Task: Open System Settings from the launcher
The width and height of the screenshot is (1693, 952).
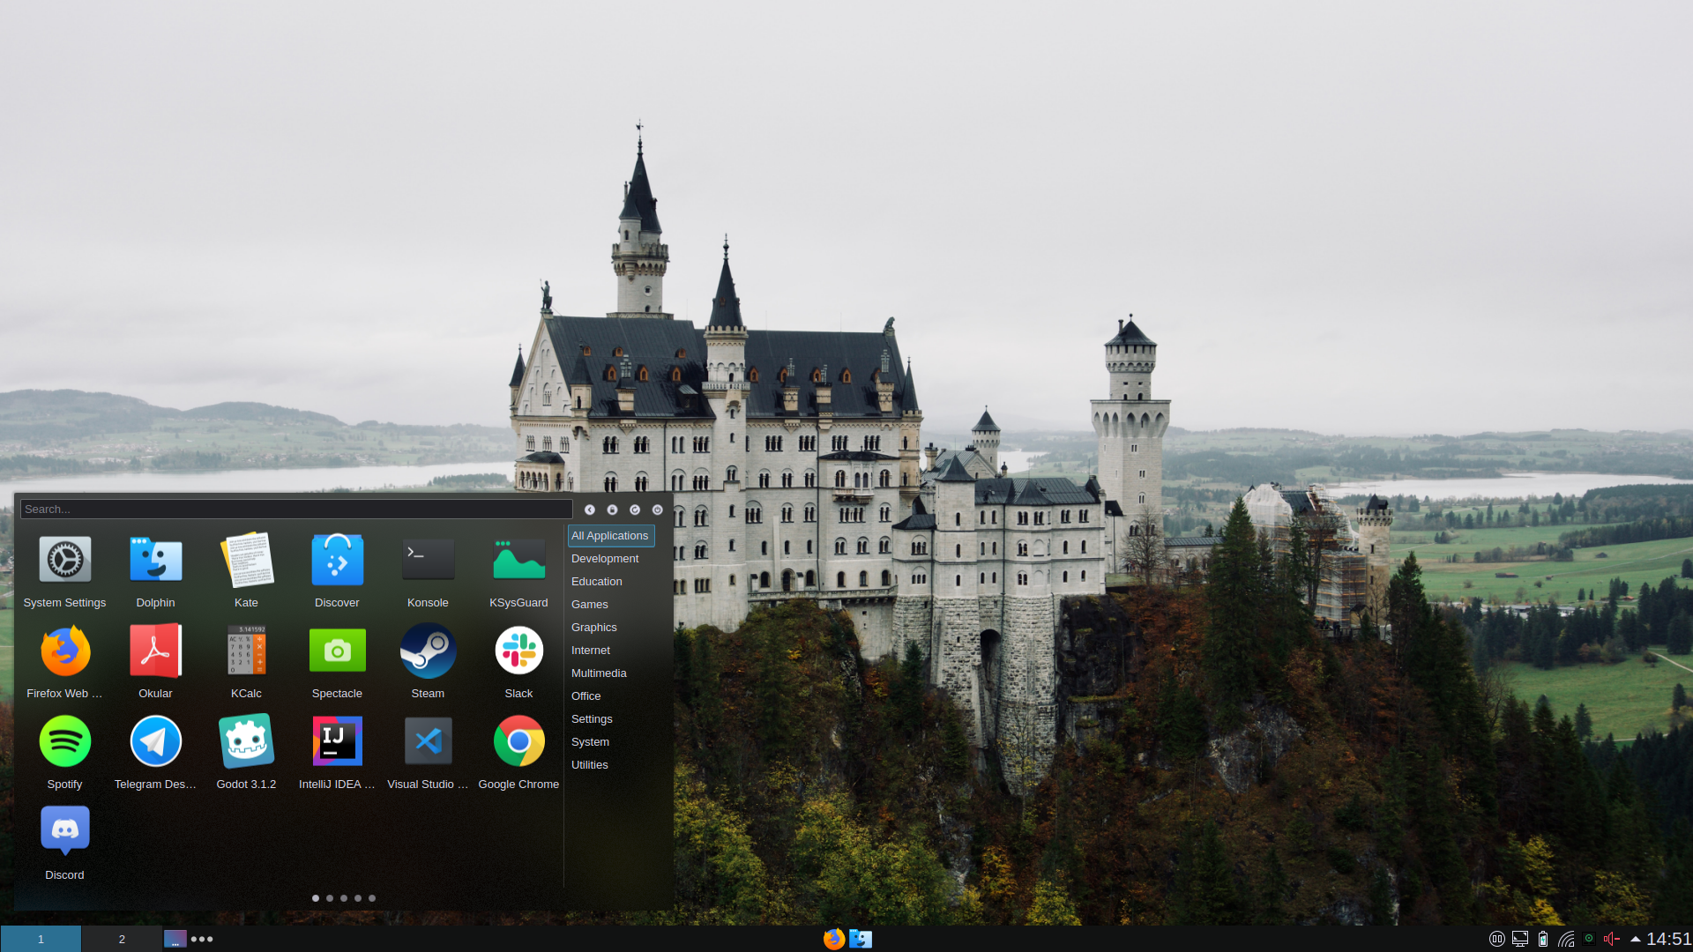Action: tap(64, 570)
